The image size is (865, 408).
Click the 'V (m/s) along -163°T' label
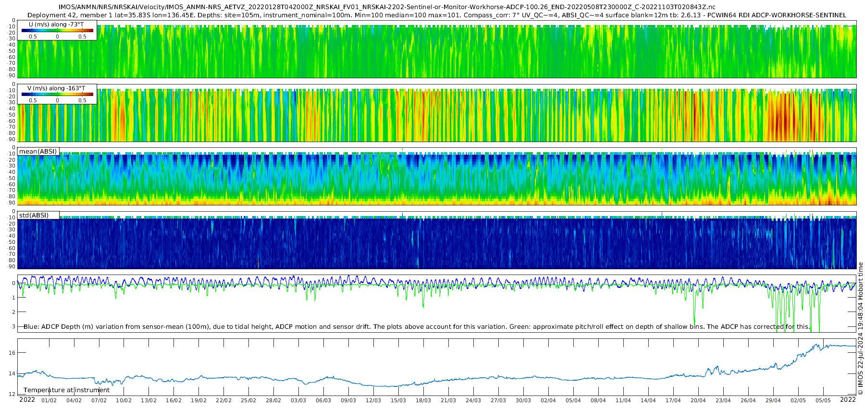tap(56, 88)
